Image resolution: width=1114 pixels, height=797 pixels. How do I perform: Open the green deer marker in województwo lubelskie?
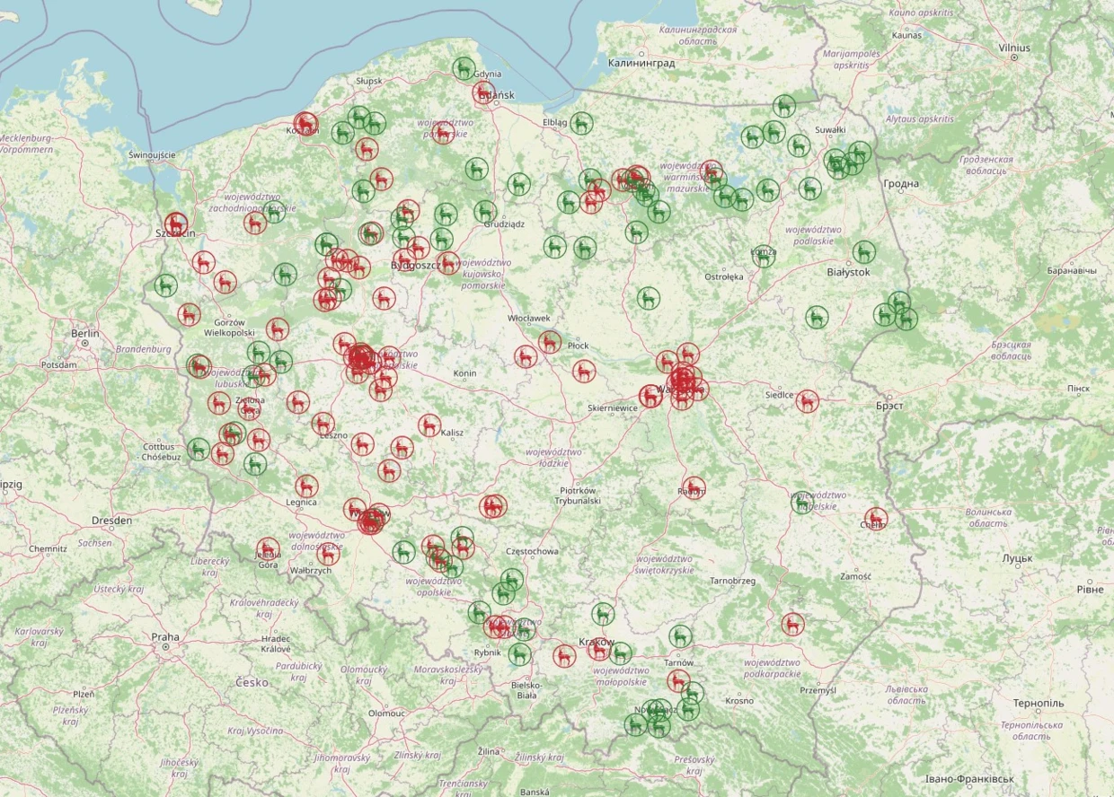pyautogui.click(x=802, y=503)
